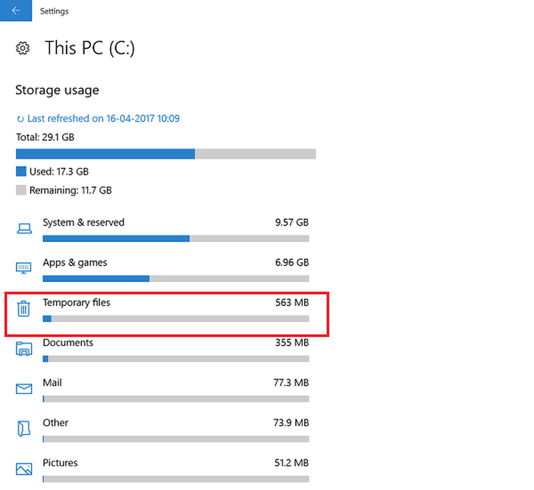Click the back arrow button

pyautogui.click(x=15, y=11)
